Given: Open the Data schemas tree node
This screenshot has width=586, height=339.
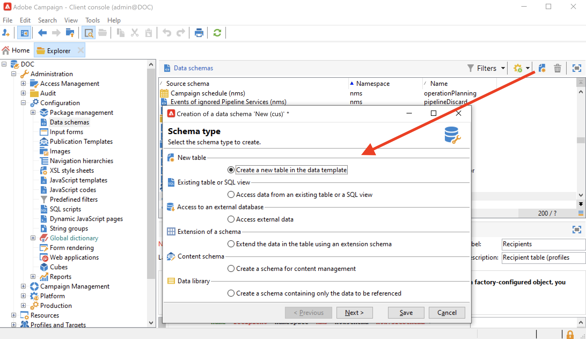Looking at the screenshot, I should [x=69, y=122].
